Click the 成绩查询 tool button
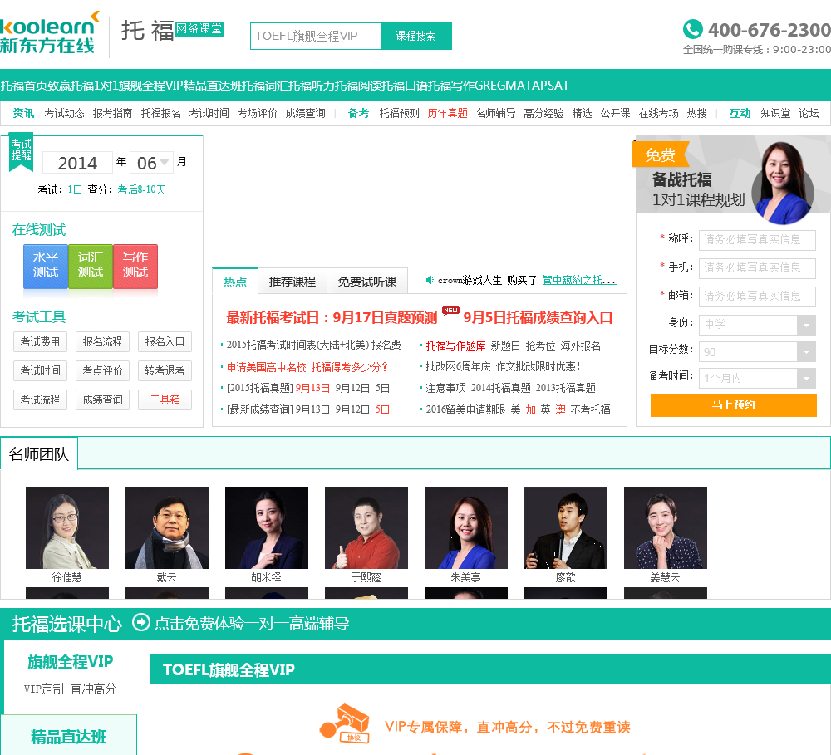The width and height of the screenshot is (831, 755). point(102,400)
